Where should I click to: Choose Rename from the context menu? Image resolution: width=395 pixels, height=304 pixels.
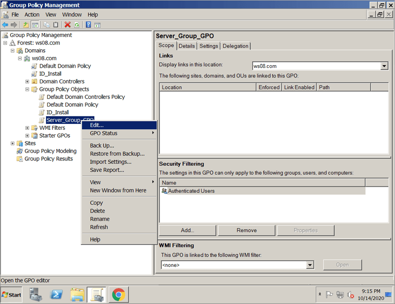[x=119, y=219]
